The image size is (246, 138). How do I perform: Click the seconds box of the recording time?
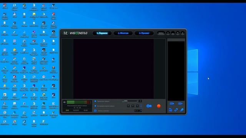point(137,106)
